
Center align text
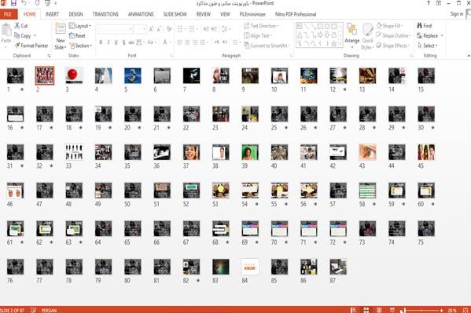click(187, 42)
